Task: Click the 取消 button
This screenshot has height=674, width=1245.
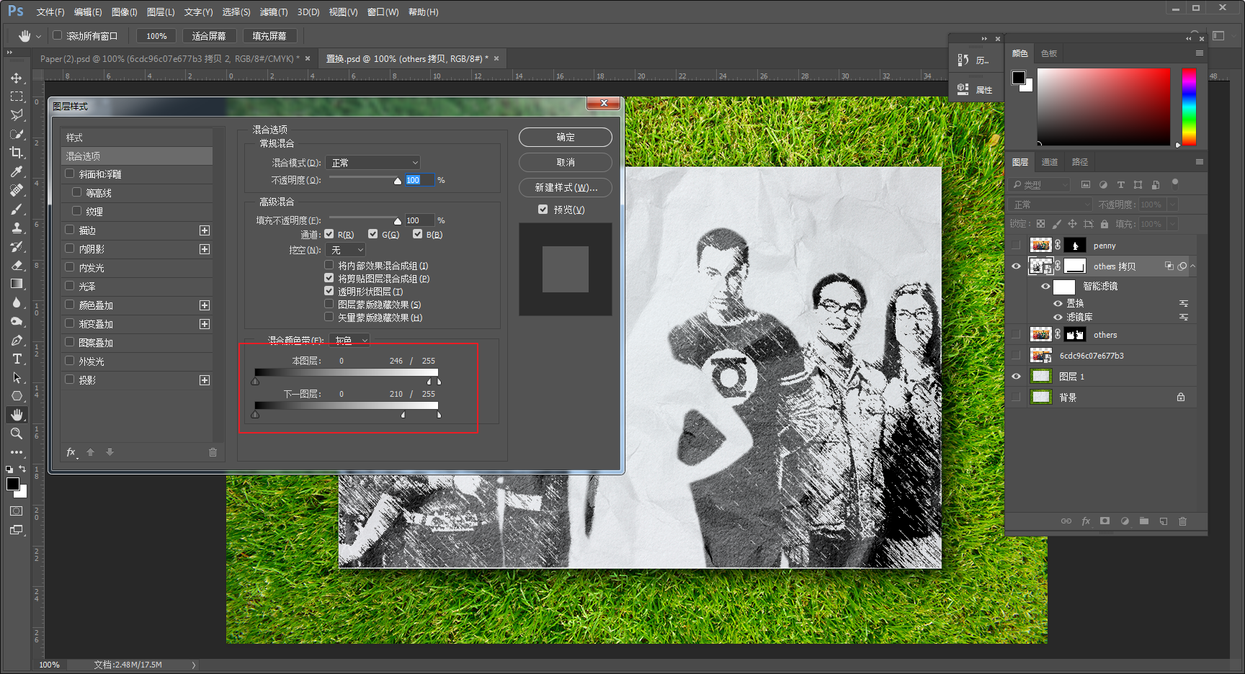Action: click(566, 162)
